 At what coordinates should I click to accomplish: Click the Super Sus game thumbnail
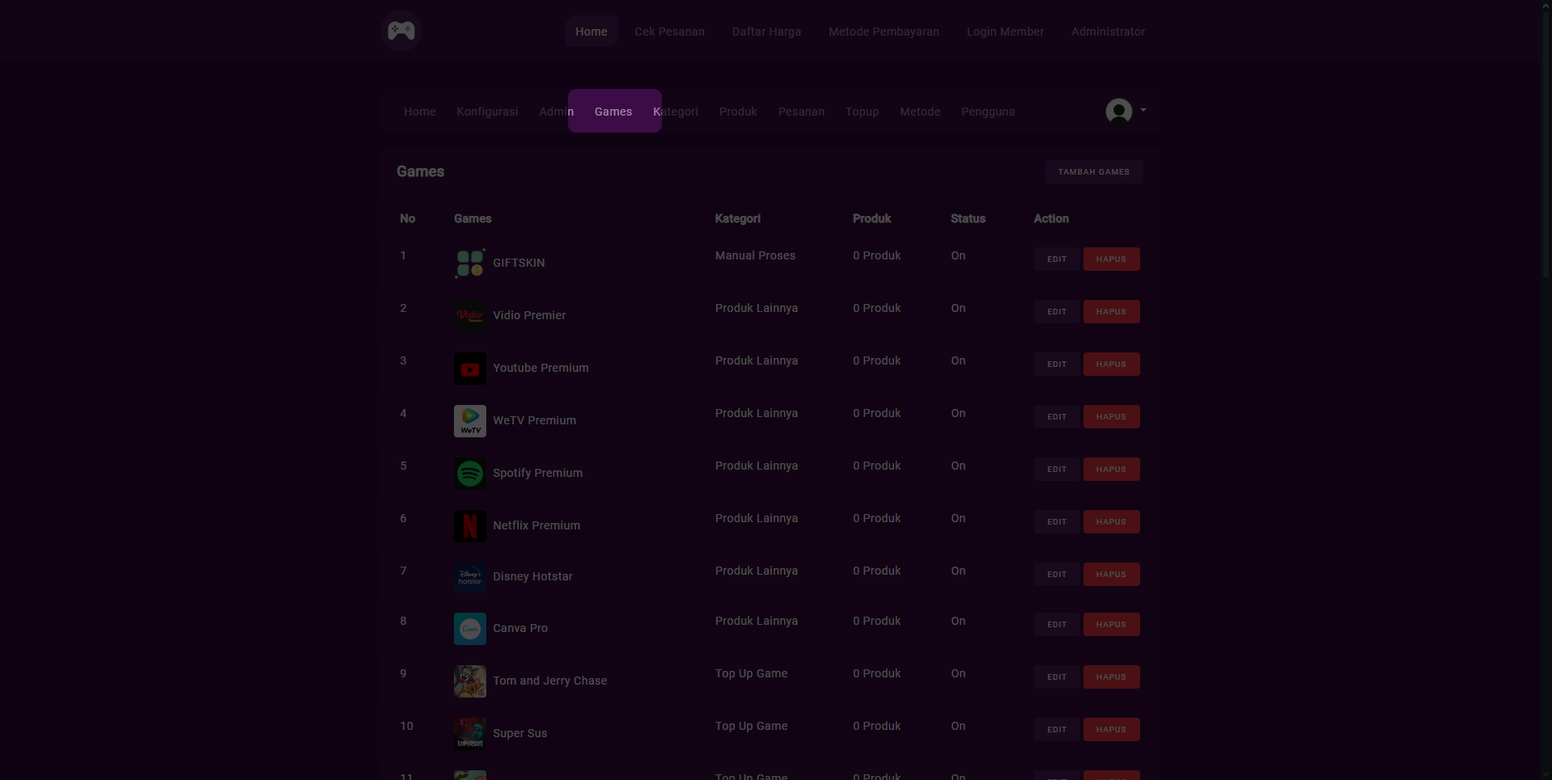click(470, 734)
